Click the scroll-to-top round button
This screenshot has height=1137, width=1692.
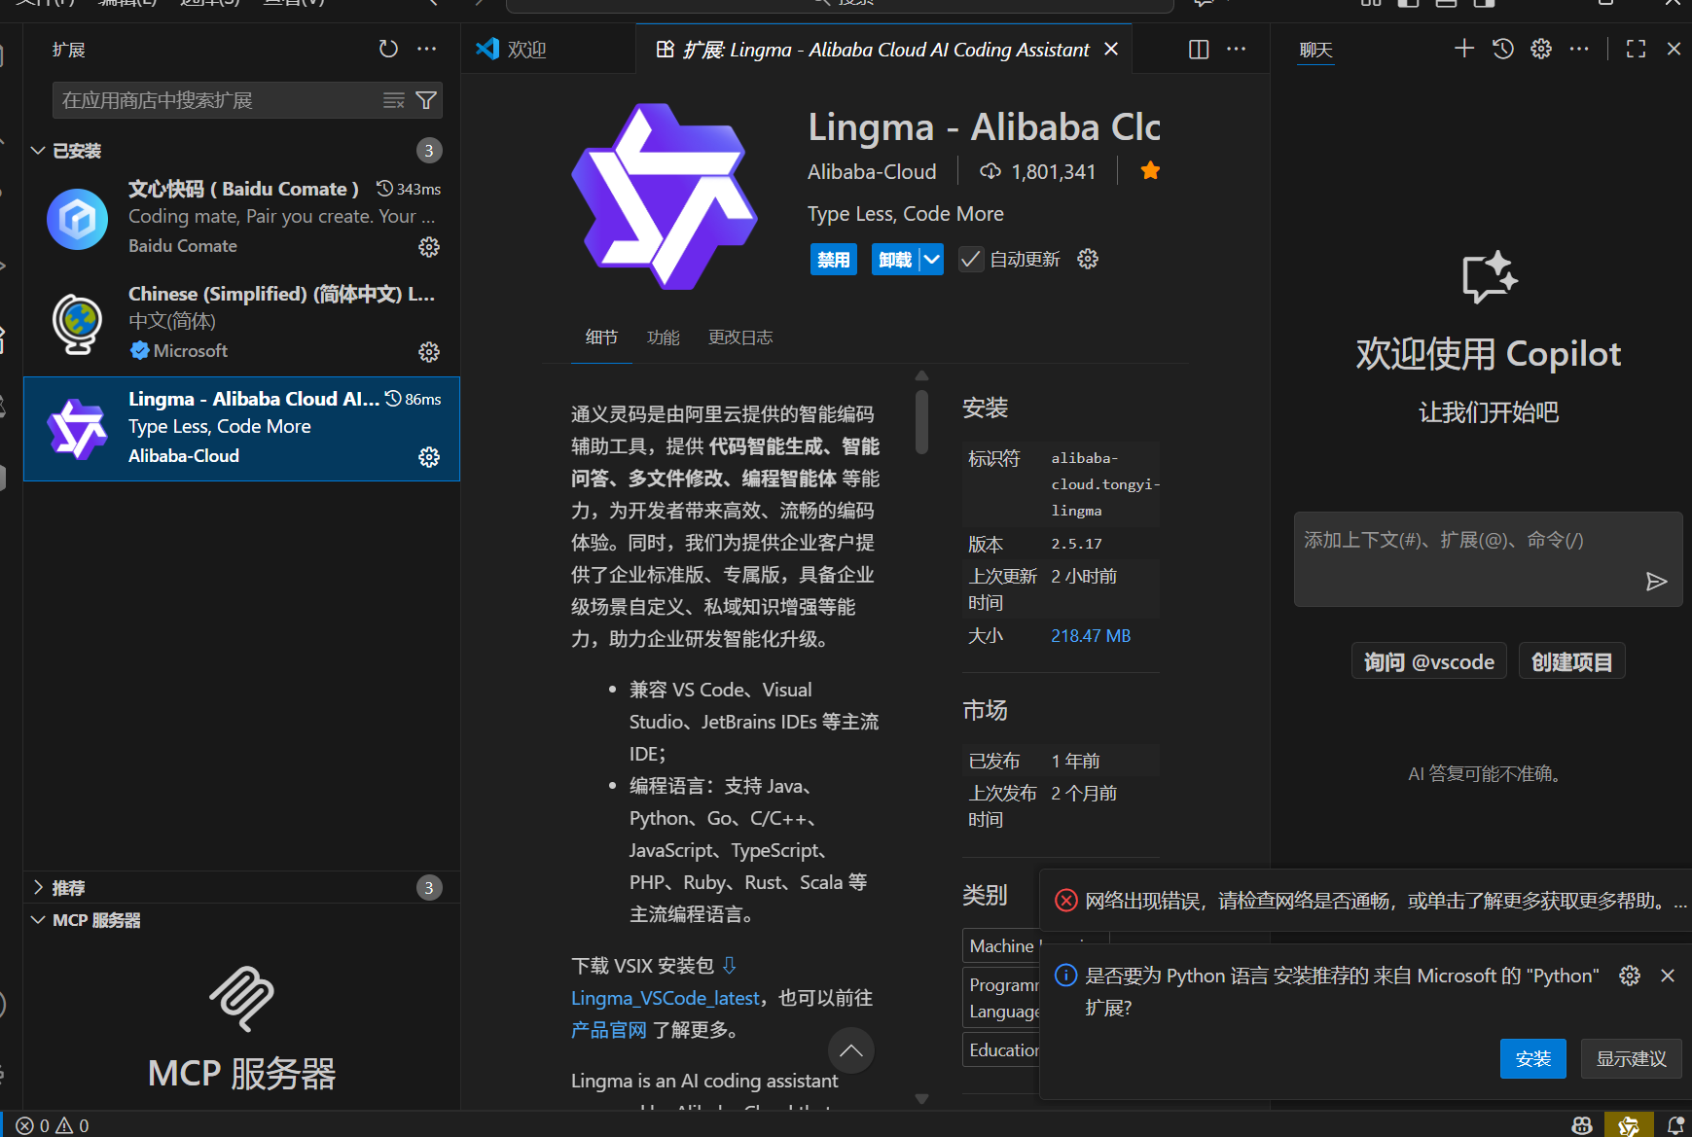(851, 1050)
